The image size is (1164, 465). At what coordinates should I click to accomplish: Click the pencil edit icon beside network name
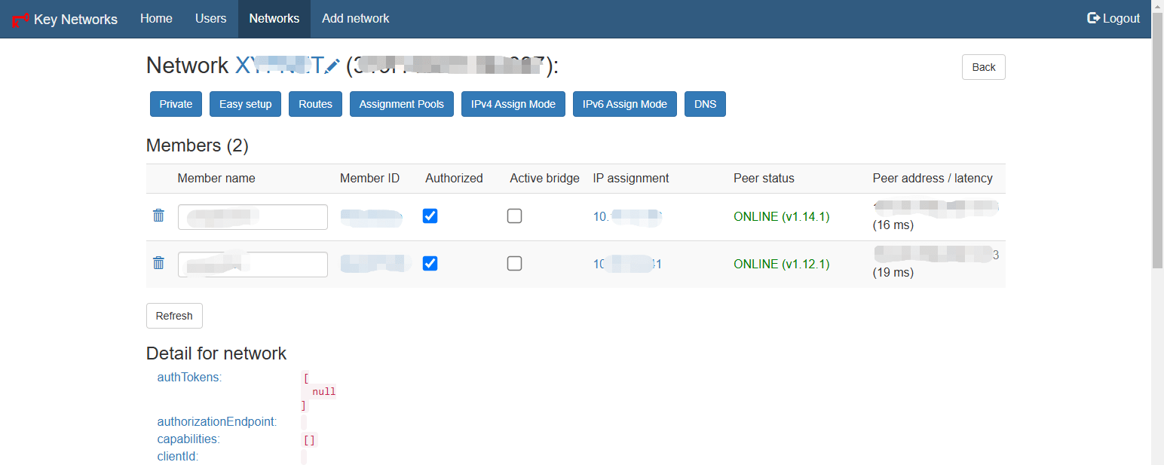pos(333,66)
